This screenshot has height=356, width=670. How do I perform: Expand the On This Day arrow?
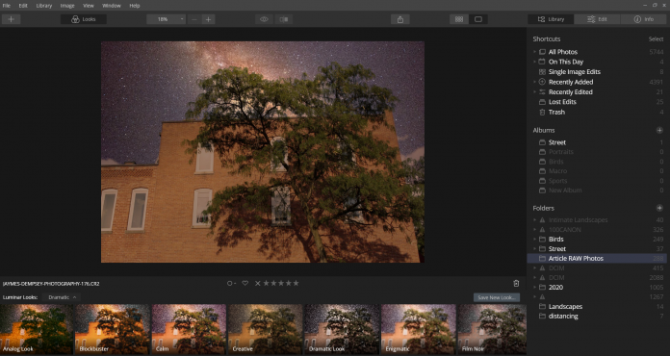pos(534,62)
